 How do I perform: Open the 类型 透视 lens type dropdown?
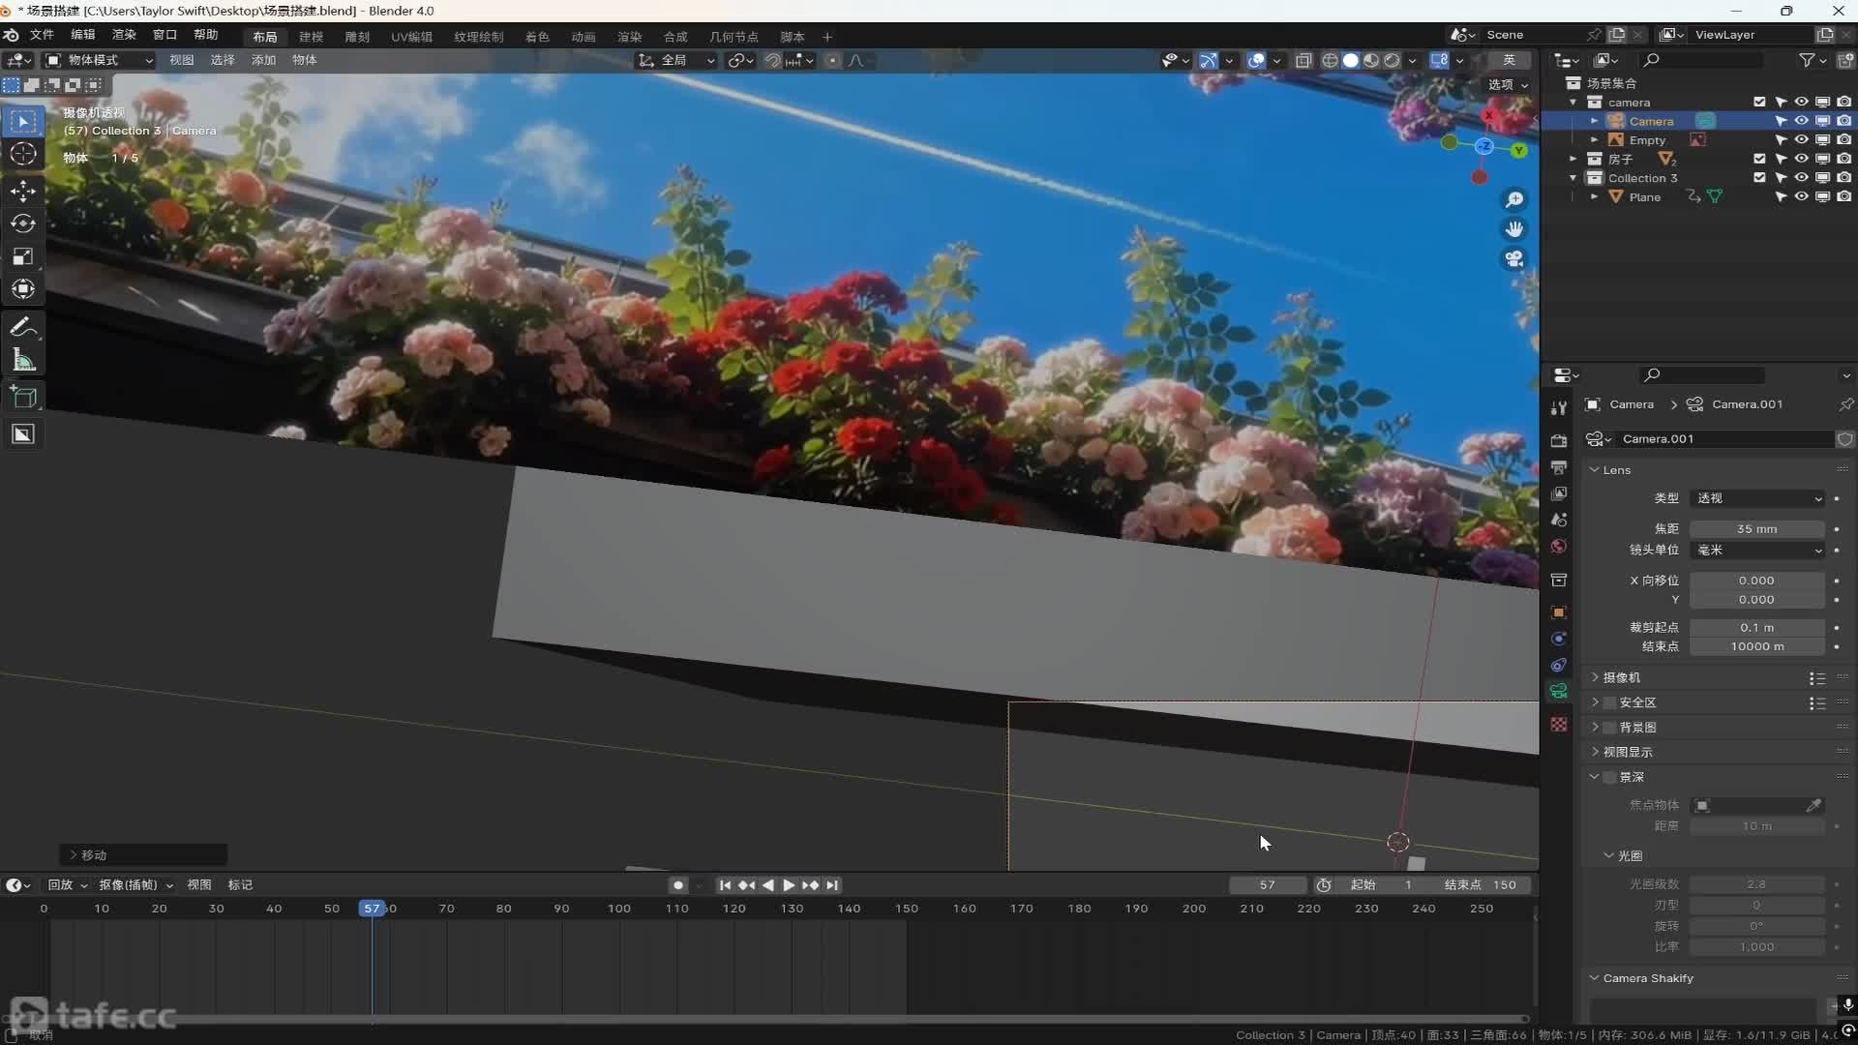1757,498
